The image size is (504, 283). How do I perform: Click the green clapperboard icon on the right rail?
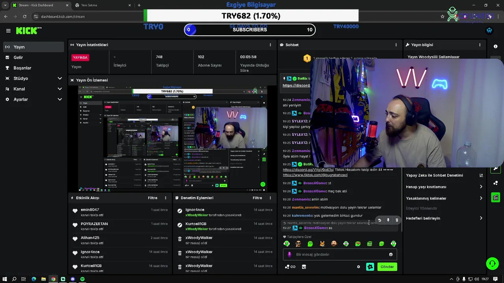coord(495,197)
